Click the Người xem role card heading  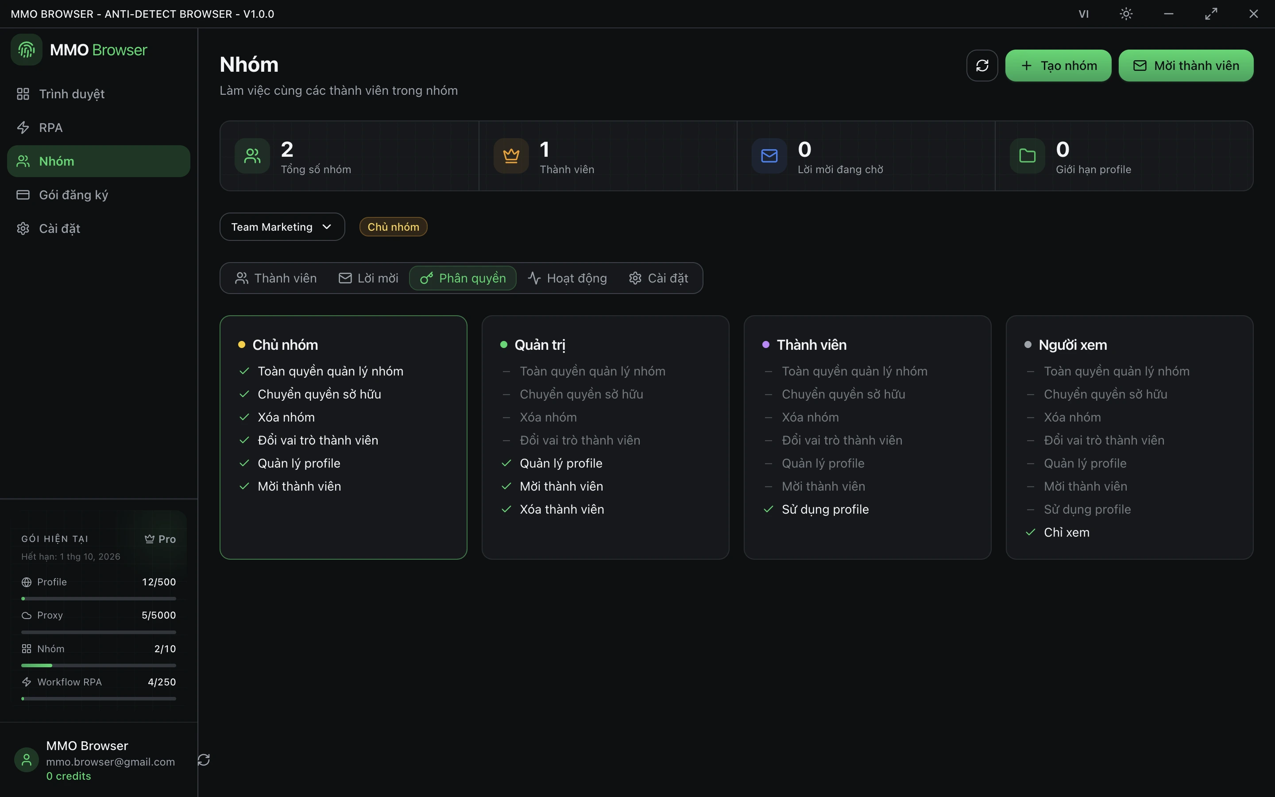click(1073, 345)
